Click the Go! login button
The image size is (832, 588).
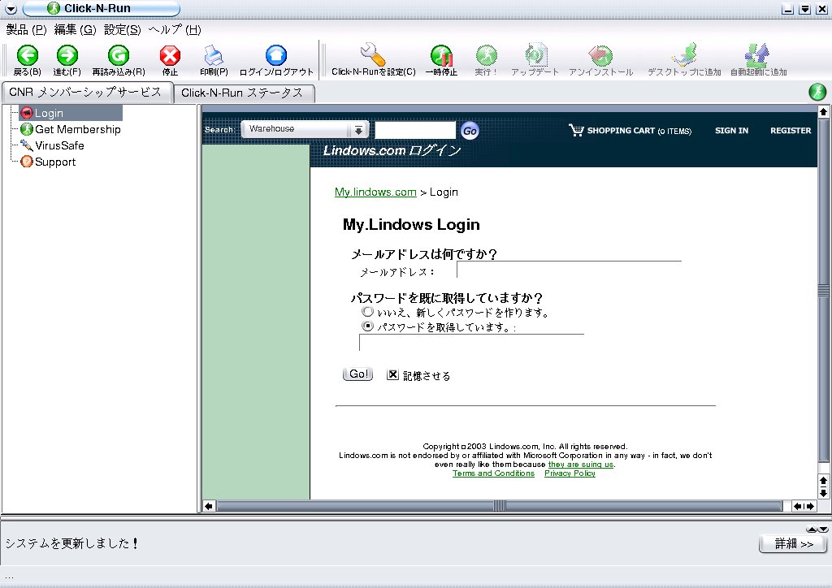pyautogui.click(x=358, y=374)
